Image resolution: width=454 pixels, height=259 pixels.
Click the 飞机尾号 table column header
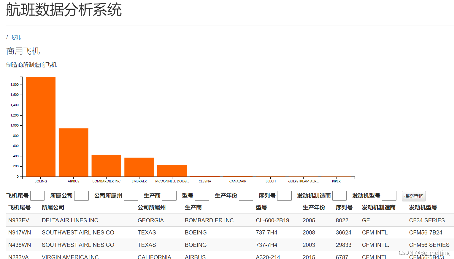(19, 208)
